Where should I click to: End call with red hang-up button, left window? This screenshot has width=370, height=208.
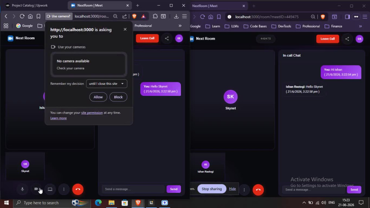(x=78, y=189)
